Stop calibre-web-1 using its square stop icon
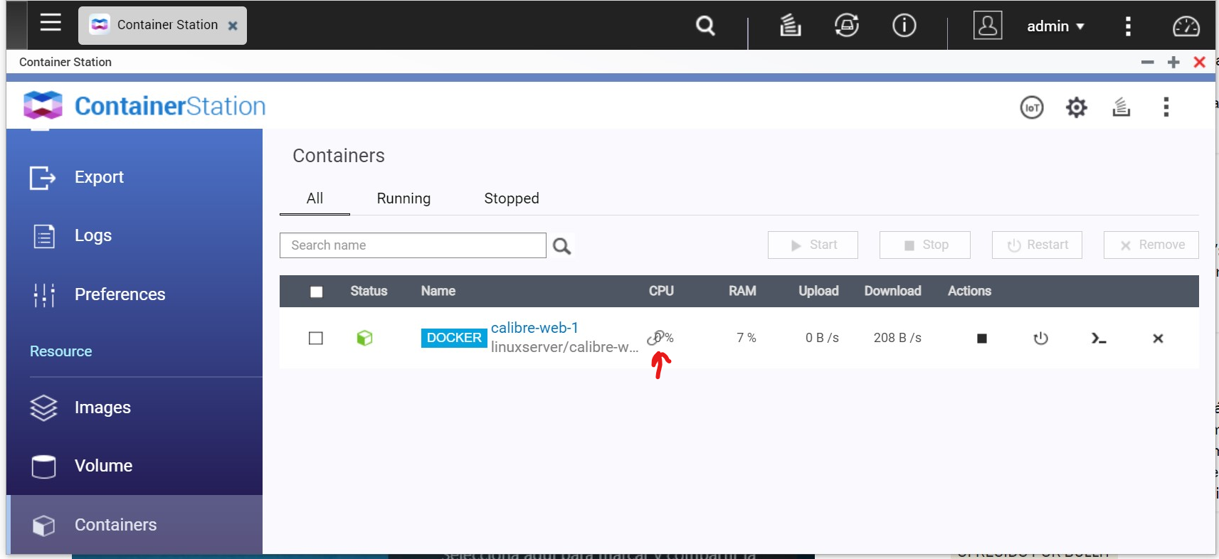Viewport: 1219px width, 559px height. pyautogui.click(x=981, y=339)
